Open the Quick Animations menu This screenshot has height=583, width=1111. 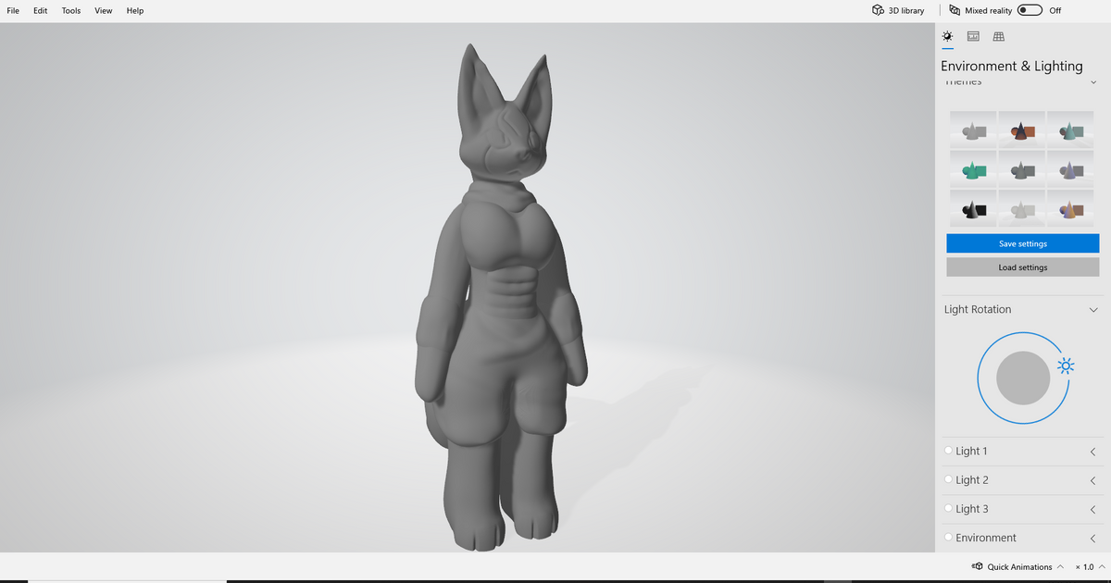1017,566
